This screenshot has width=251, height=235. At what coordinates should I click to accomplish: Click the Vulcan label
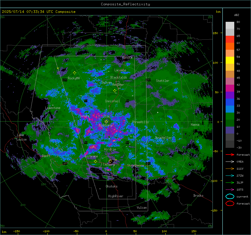pyautogui.click(x=142, y=208)
